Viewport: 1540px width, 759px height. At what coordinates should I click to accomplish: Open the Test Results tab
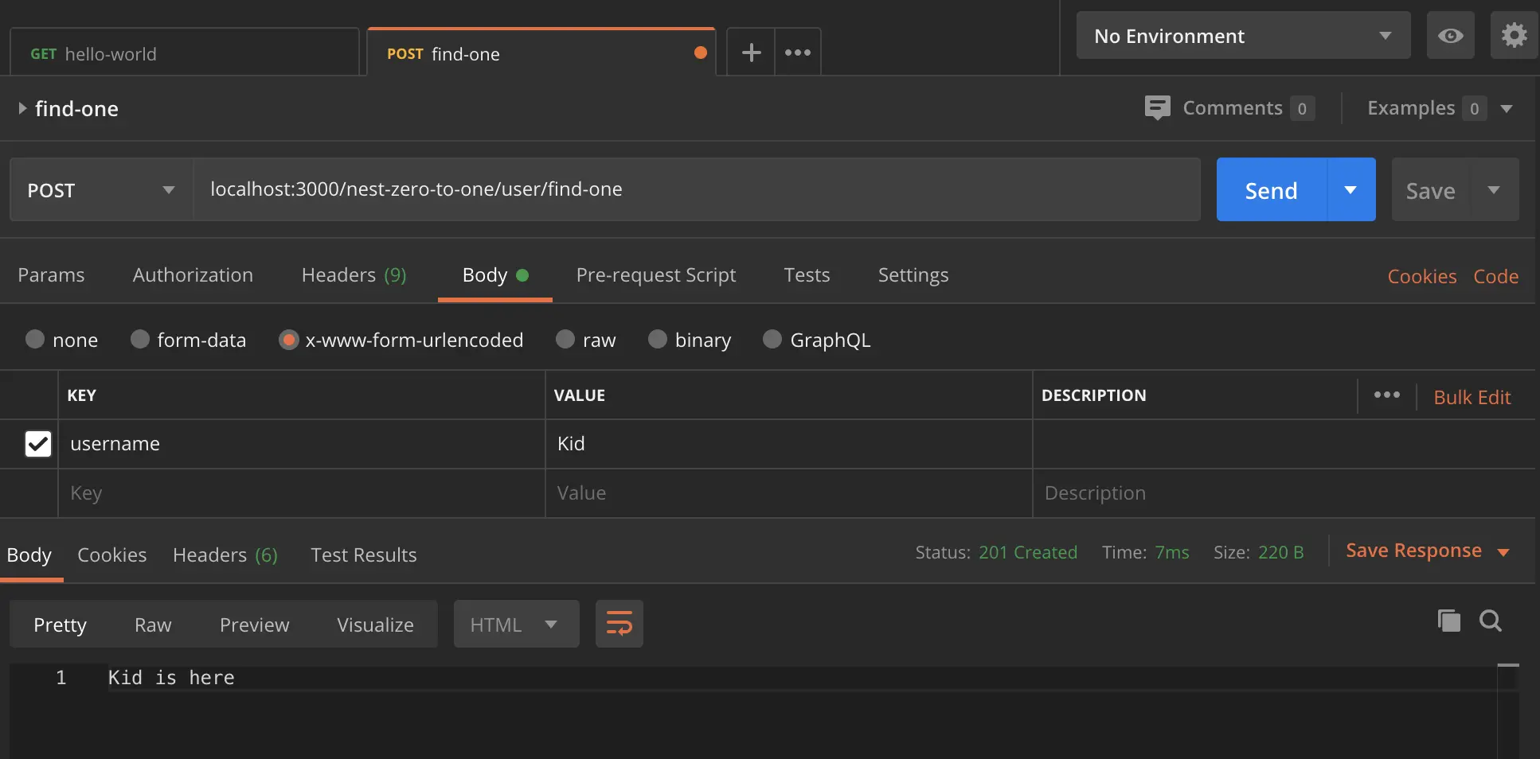[364, 555]
